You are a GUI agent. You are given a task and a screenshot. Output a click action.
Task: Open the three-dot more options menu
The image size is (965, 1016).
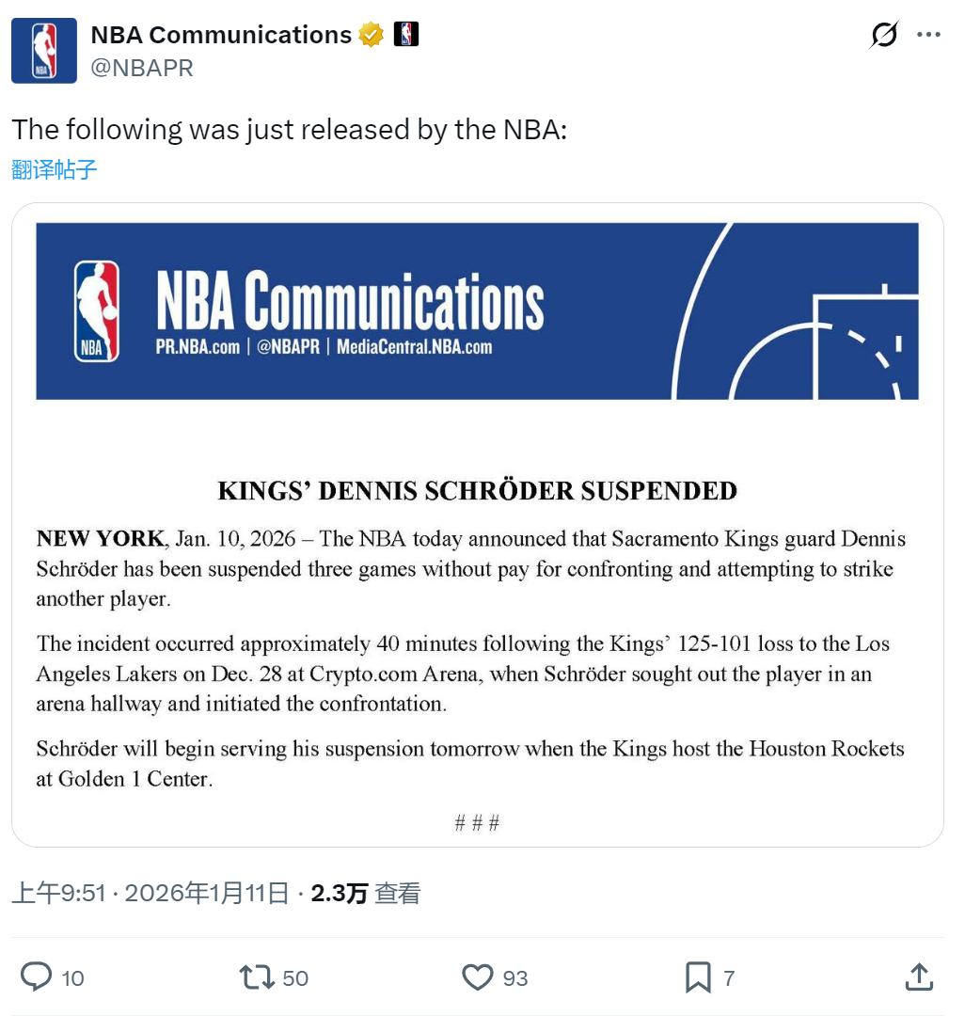(x=928, y=36)
